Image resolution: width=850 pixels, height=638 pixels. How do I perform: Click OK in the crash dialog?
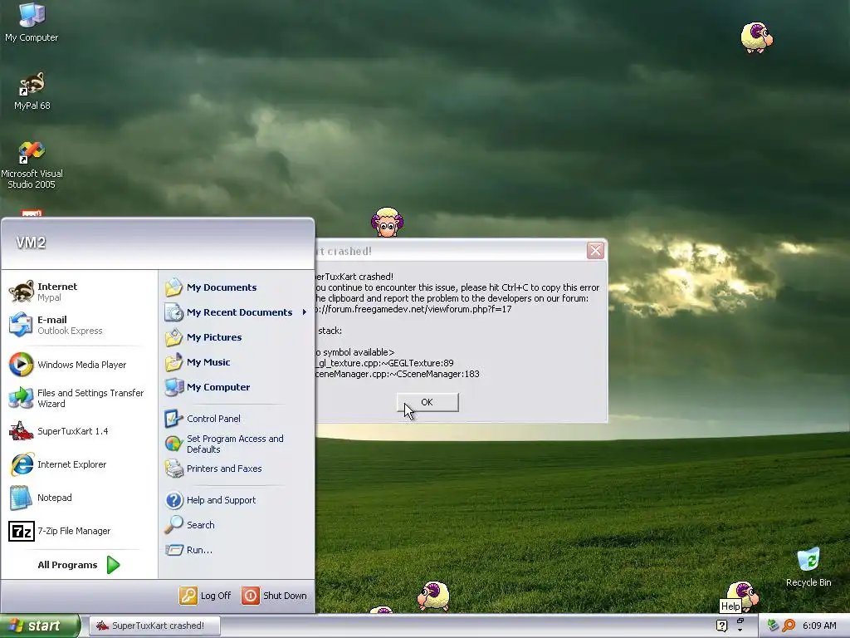point(427,403)
